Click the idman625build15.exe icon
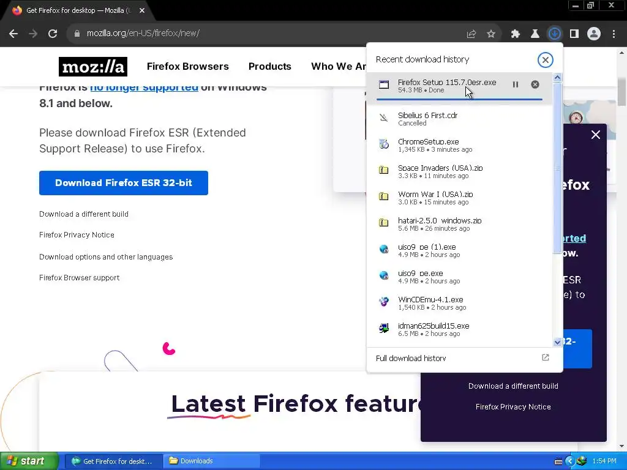The width and height of the screenshot is (627, 470). point(384,328)
